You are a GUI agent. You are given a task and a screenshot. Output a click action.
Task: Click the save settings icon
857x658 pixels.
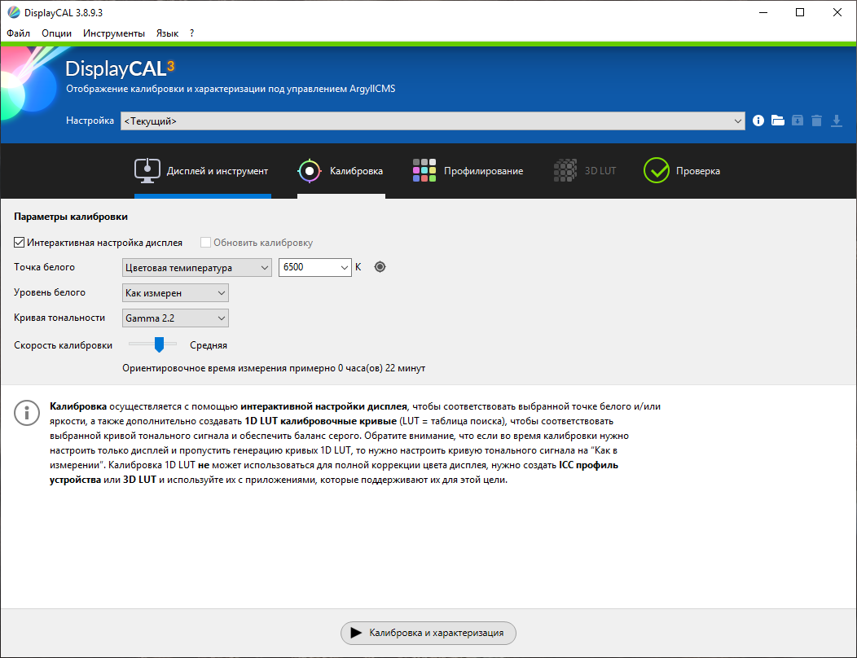pyautogui.click(x=798, y=121)
